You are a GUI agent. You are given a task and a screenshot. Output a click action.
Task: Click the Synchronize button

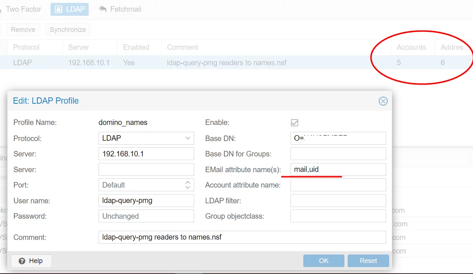68,30
